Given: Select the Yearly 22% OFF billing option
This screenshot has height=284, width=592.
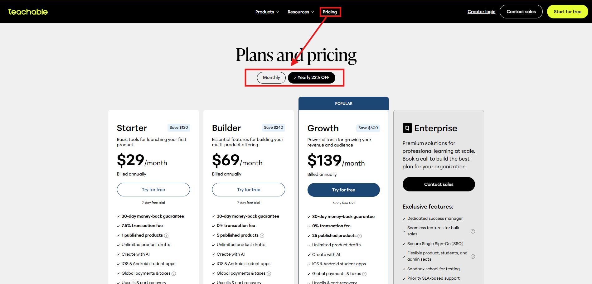Looking at the screenshot, I should [x=311, y=77].
